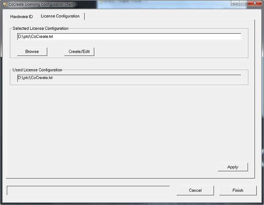Switch to the Hardware ID tab
The width and height of the screenshot is (264, 205).
point(22,16)
